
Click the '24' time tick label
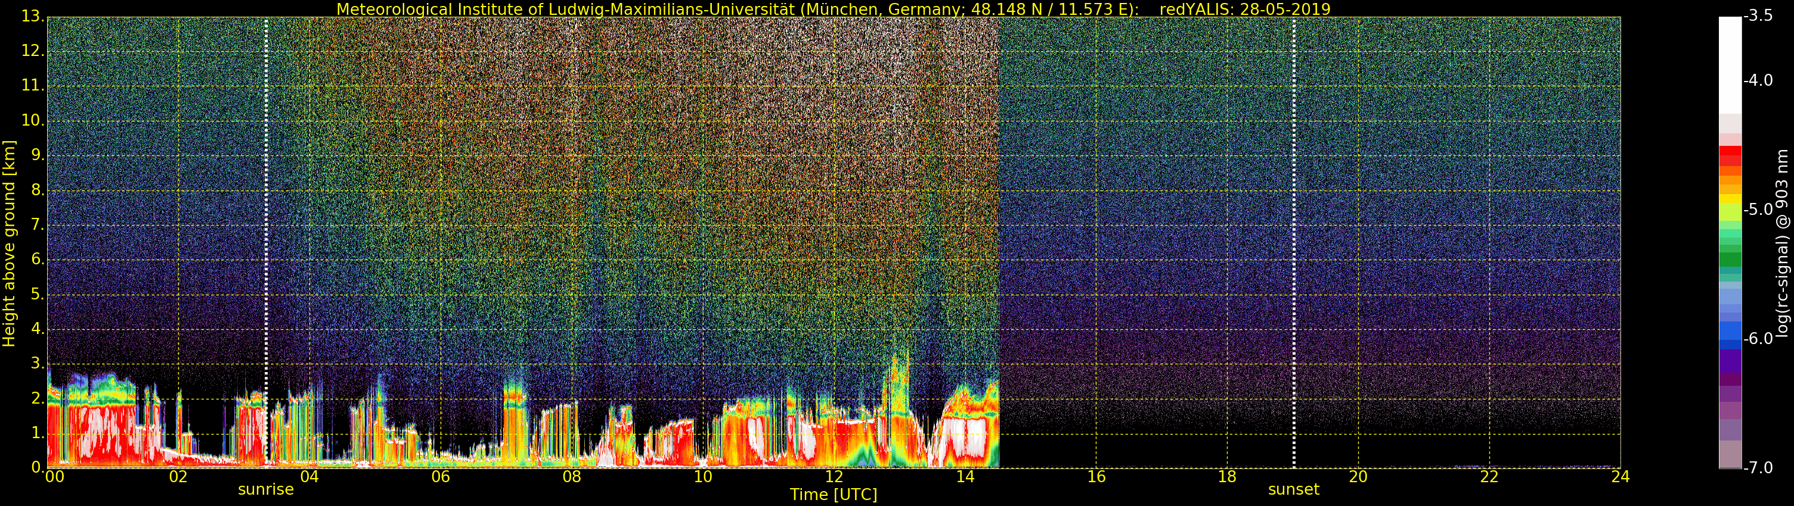pyautogui.click(x=1621, y=476)
